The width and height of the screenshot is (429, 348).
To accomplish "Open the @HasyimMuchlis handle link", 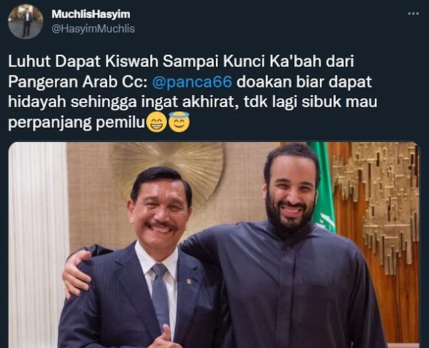I will click(93, 29).
